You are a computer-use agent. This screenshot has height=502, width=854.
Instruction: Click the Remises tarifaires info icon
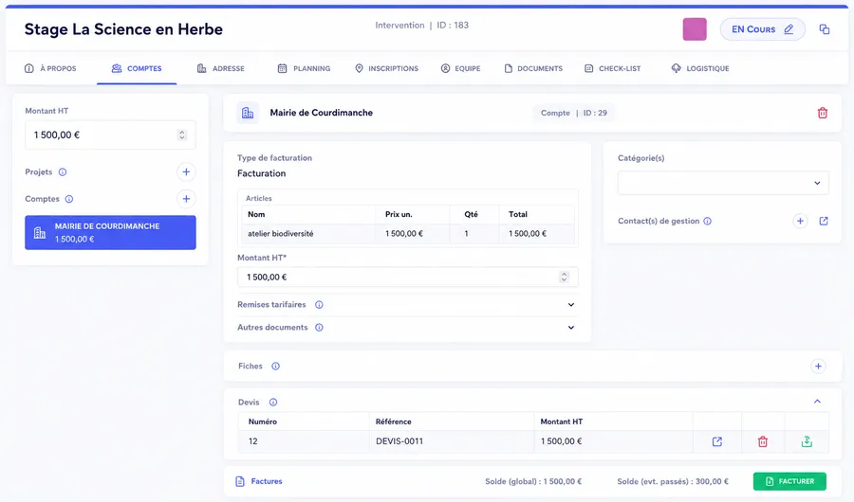pyautogui.click(x=319, y=305)
